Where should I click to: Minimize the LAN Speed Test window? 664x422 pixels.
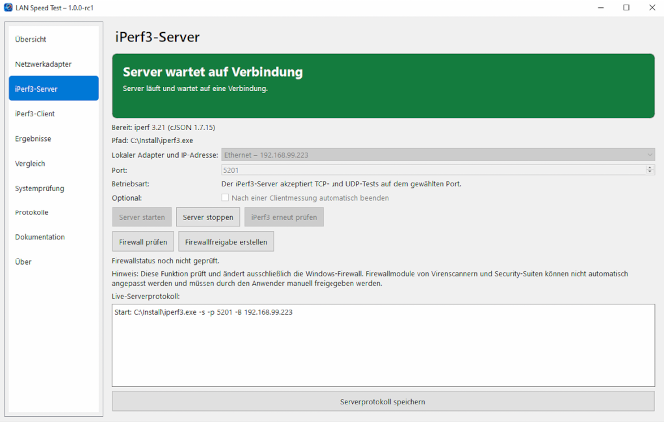coord(600,8)
